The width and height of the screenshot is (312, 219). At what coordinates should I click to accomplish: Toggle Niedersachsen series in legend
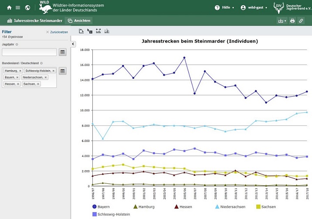click(230, 207)
